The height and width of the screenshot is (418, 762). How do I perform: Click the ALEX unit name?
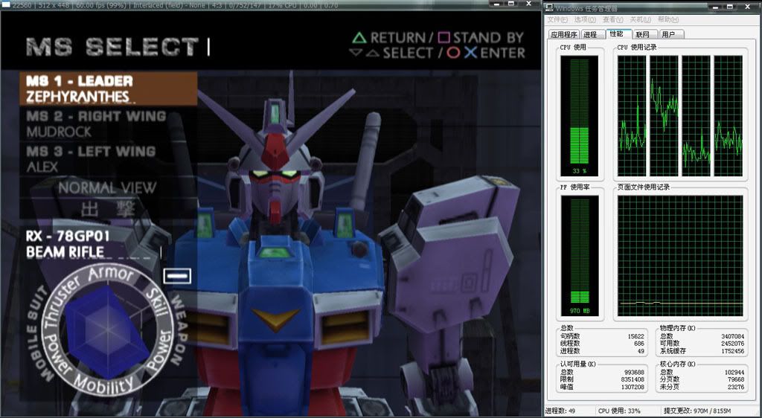click(x=42, y=167)
